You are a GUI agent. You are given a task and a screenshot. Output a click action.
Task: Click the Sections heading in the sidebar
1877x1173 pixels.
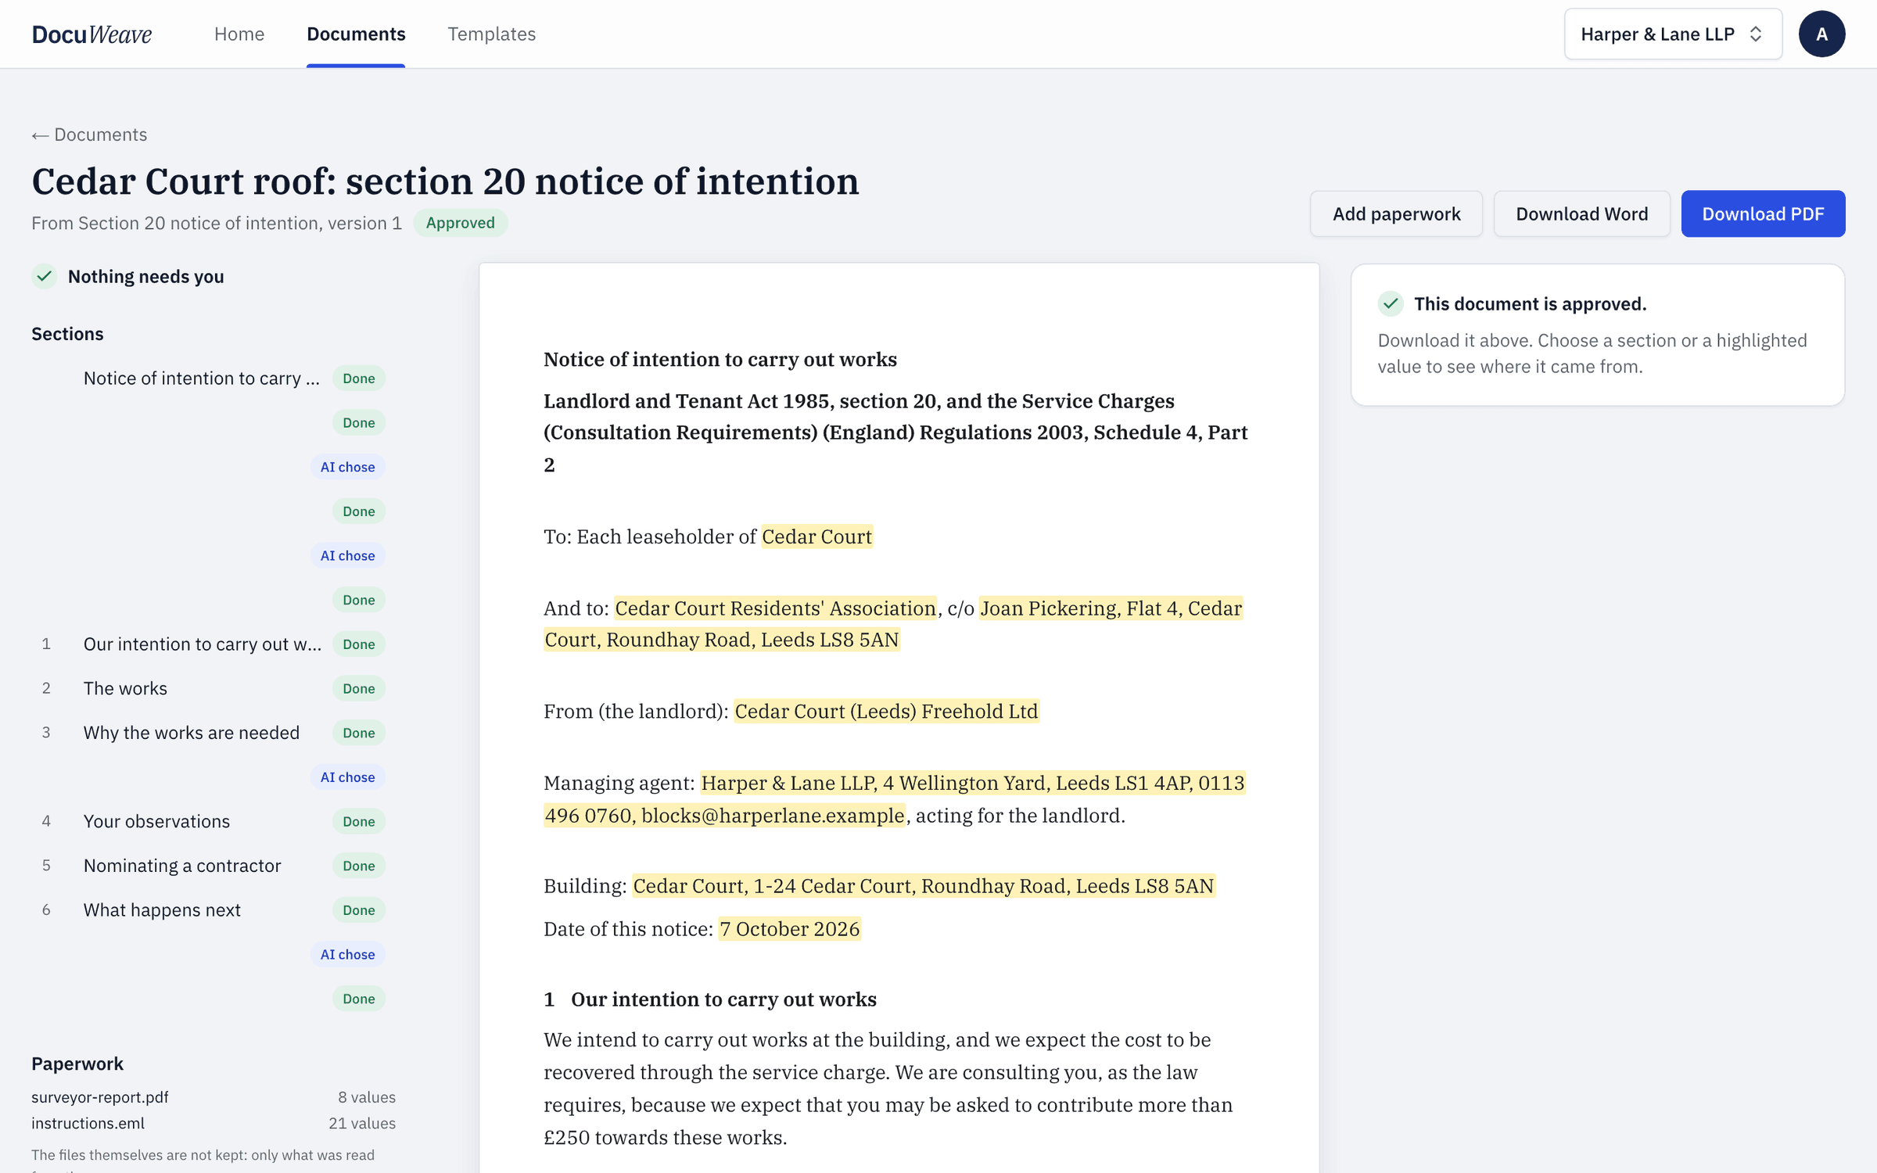click(x=67, y=334)
